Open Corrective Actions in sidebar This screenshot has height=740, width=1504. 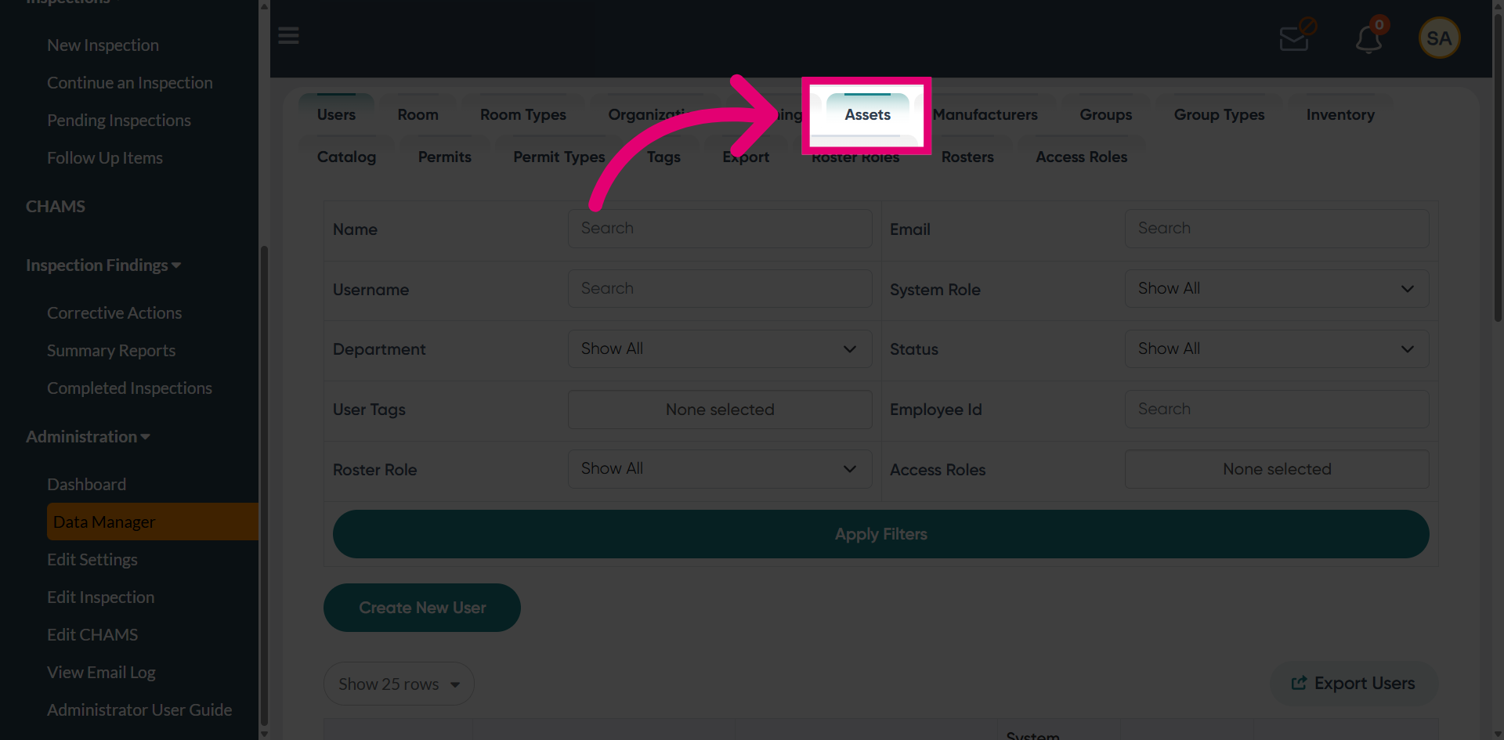(x=114, y=313)
